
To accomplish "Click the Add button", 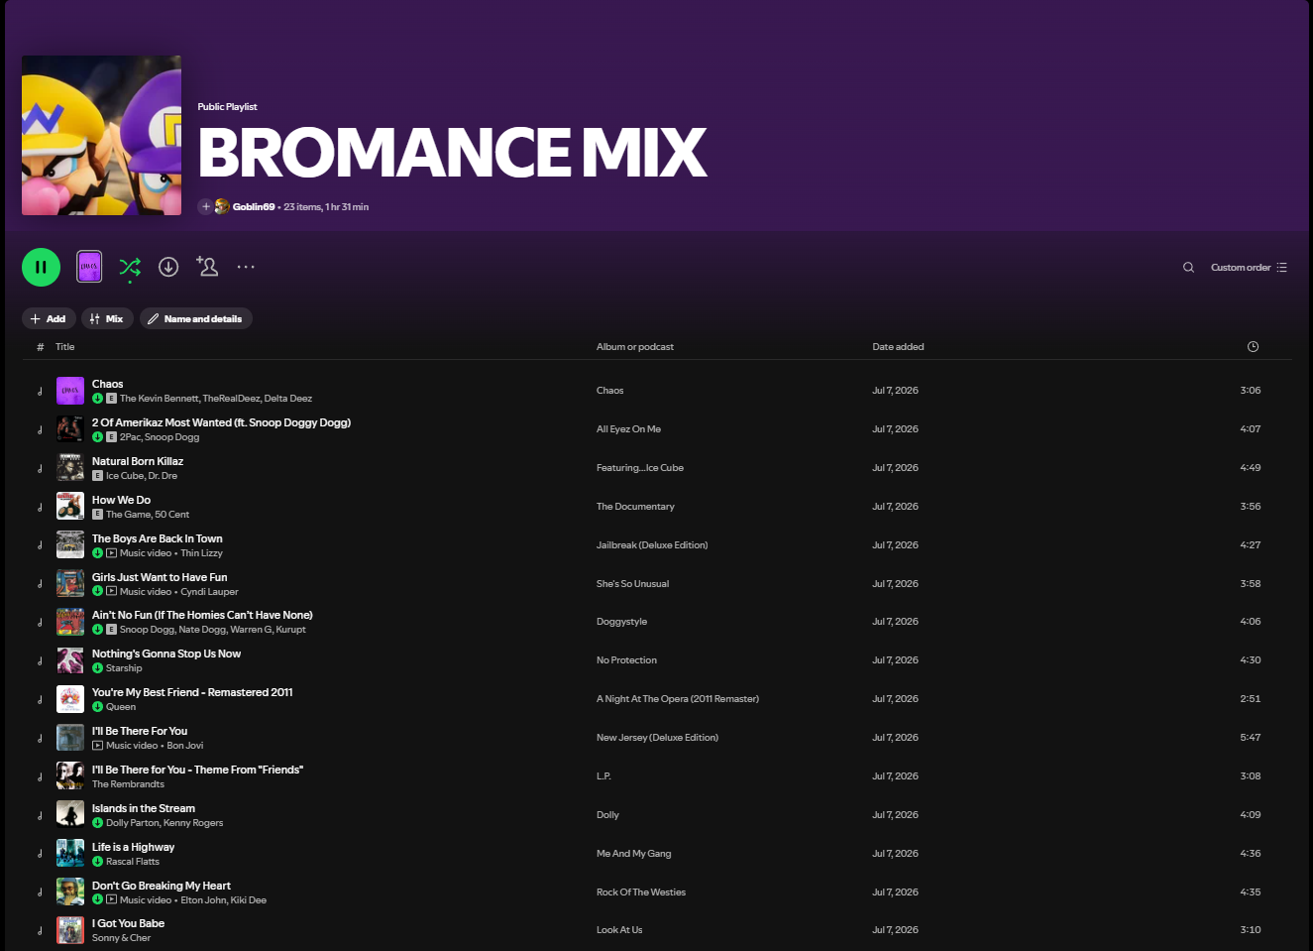I will click(49, 318).
